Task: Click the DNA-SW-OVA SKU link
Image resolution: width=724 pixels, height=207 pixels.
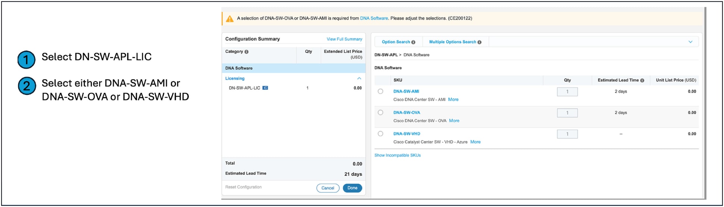Action: coord(407,112)
